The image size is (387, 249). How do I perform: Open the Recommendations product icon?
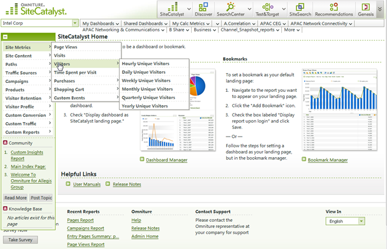[333, 8]
